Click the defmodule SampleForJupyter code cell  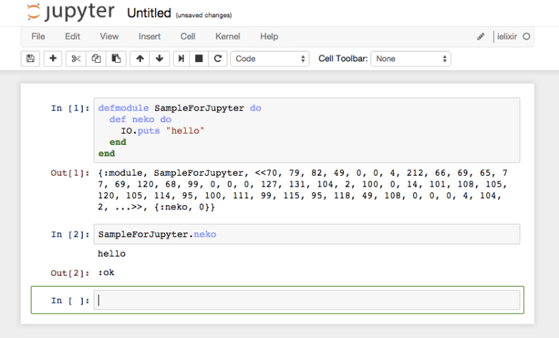(307, 130)
